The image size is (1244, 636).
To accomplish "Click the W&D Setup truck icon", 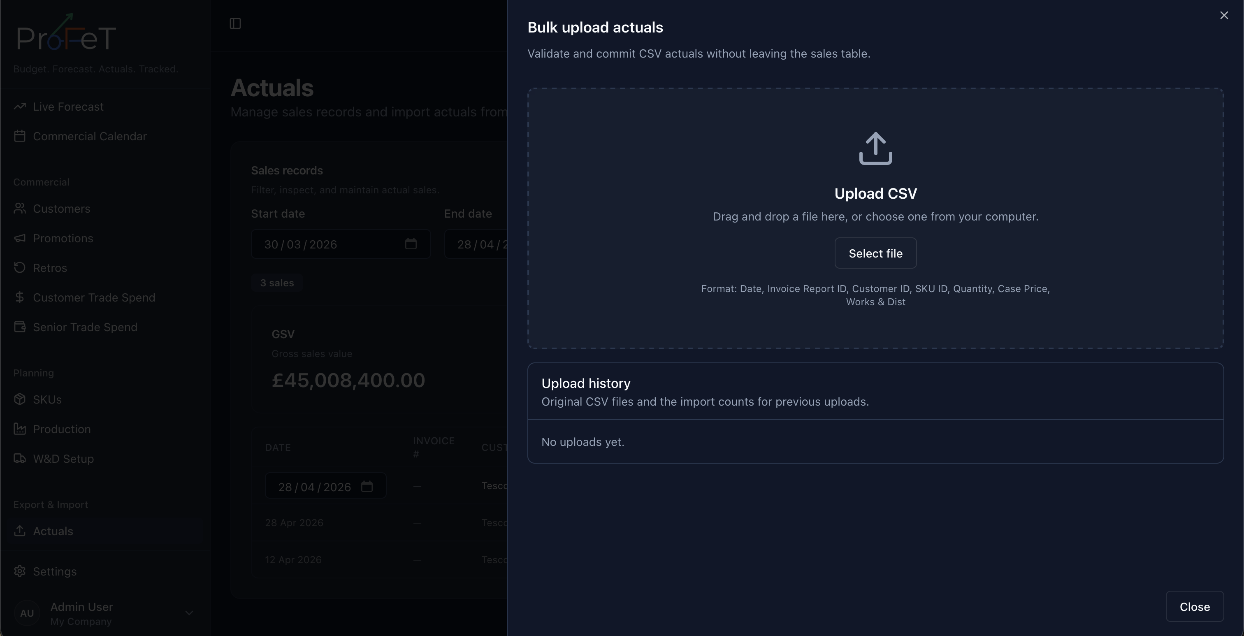I will pyautogui.click(x=20, y=458).
